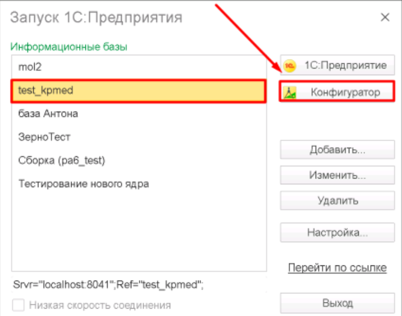Select test_kpmed in the list
Viewport: 402px width, 316px height.
[139, 91]
